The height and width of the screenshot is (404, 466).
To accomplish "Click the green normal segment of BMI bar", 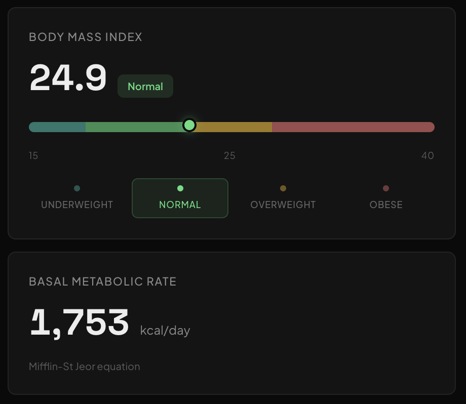I will [x=133, y=127].
